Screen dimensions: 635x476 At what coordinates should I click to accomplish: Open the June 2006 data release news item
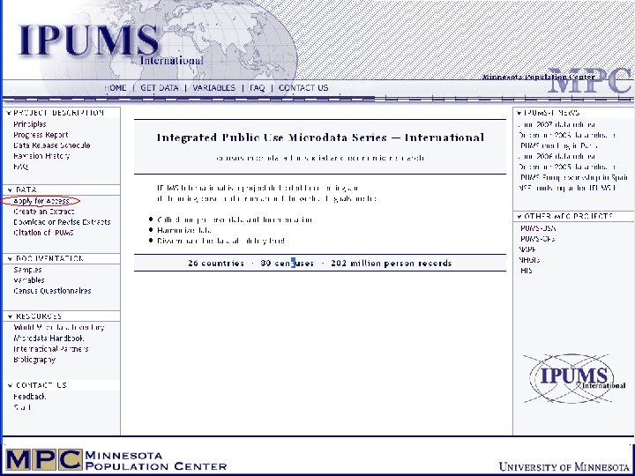pos(557,156)
